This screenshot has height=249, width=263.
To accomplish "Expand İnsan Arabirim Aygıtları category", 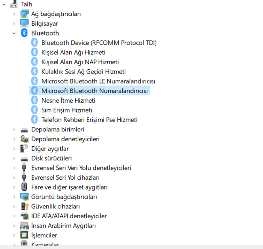I will click(14, 226).
